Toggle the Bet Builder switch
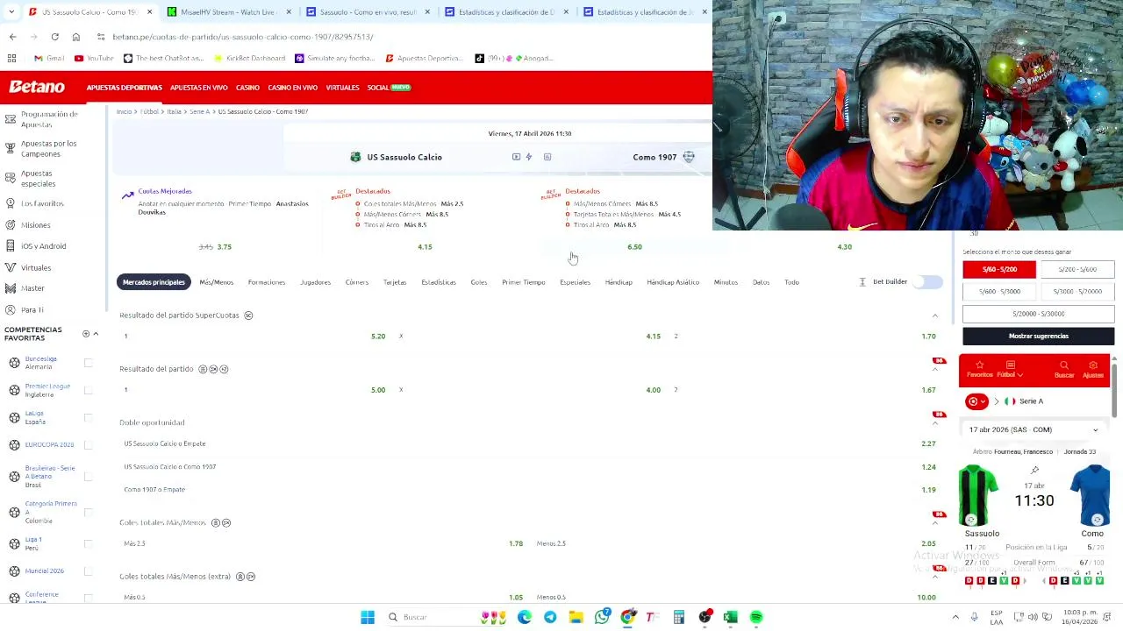Screen dimensions: 1123x631 coord(928,282)
